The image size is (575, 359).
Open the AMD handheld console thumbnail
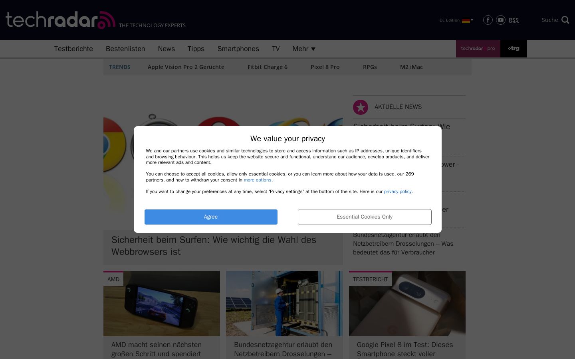[162, 304]
